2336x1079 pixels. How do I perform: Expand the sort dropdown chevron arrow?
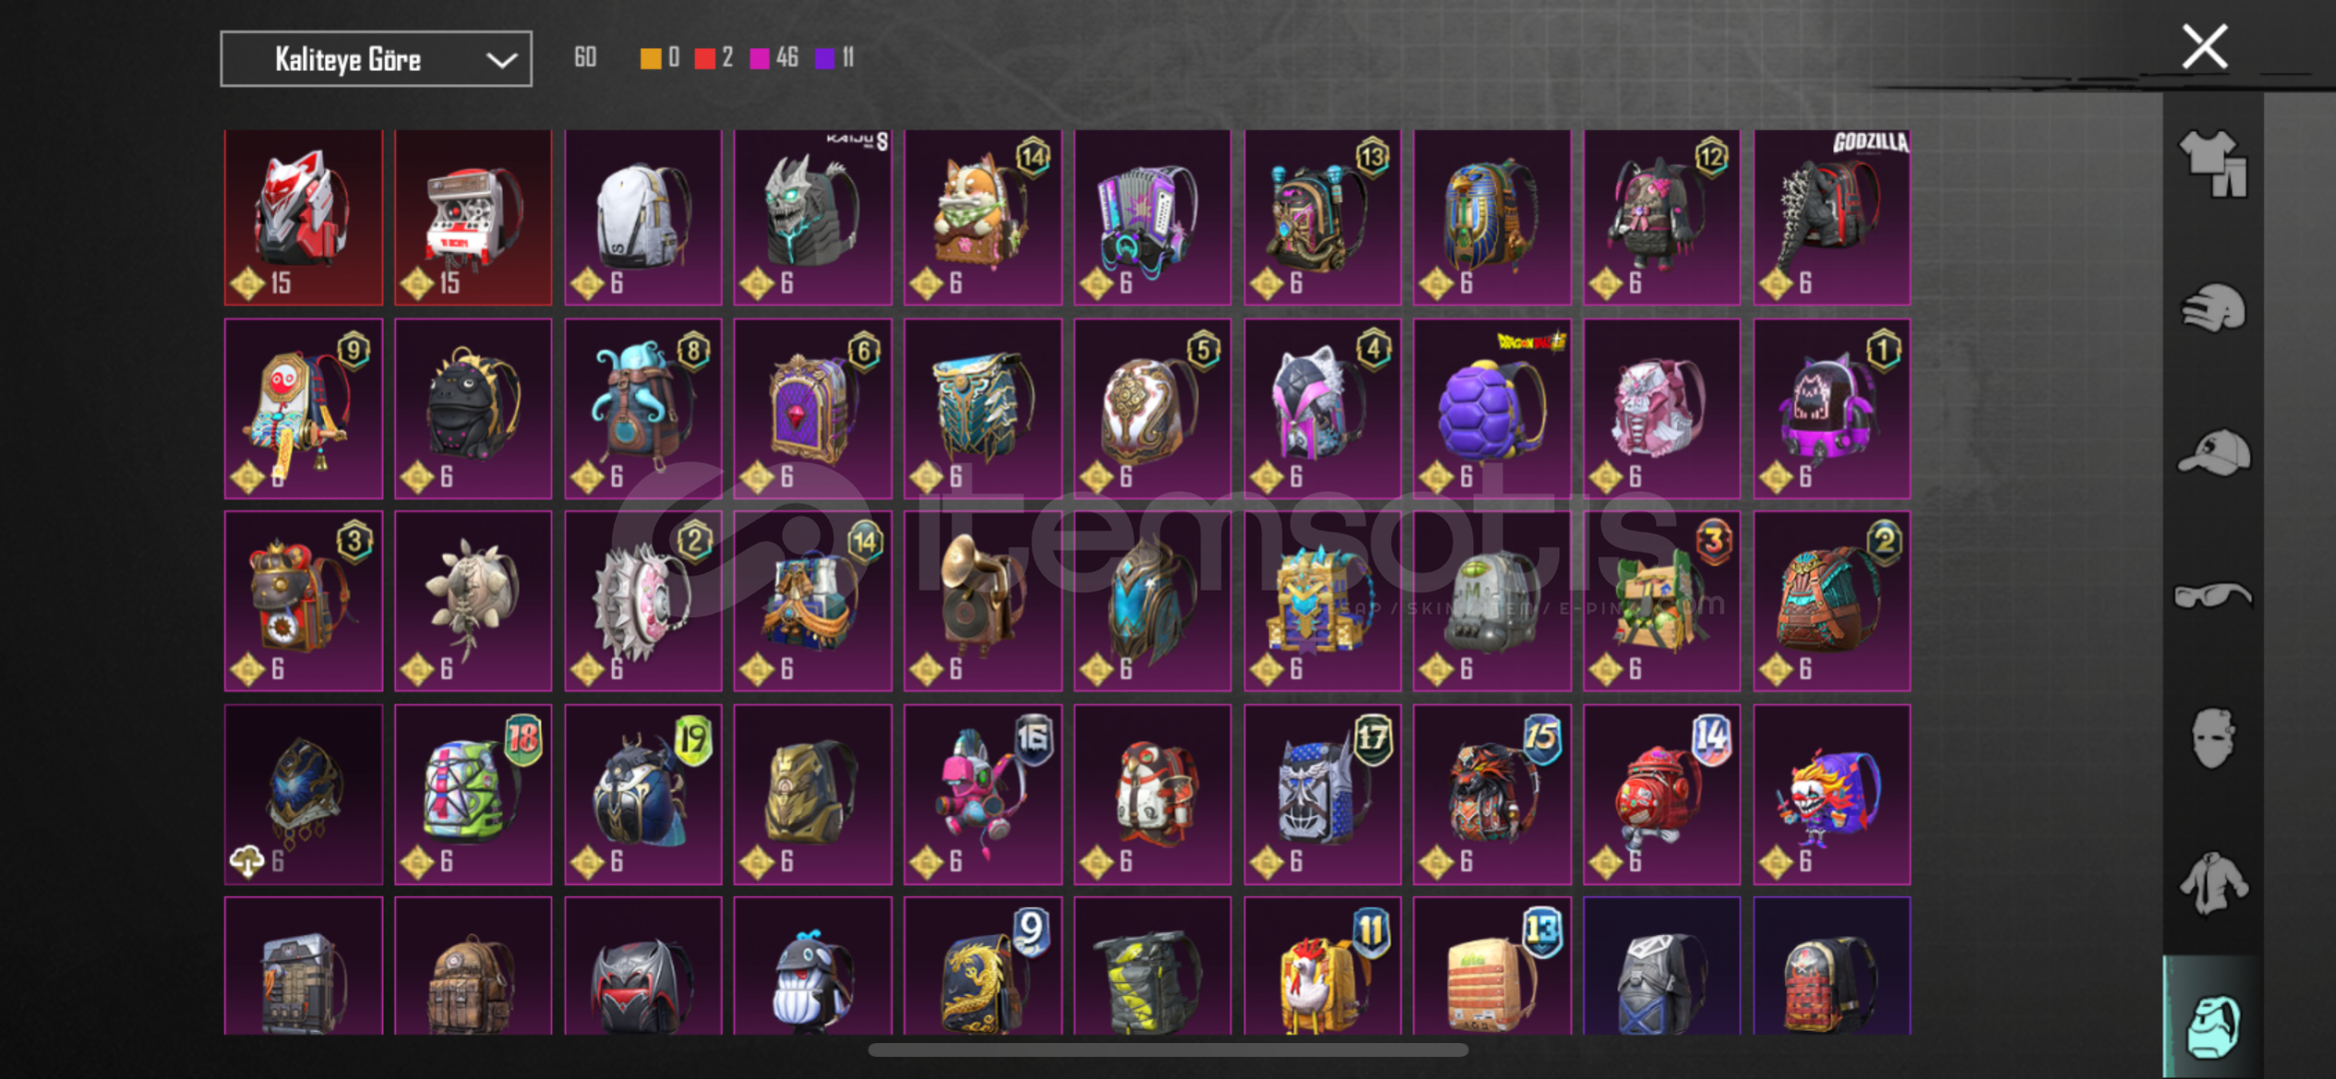pyautogui.click(x=501, y=60)
